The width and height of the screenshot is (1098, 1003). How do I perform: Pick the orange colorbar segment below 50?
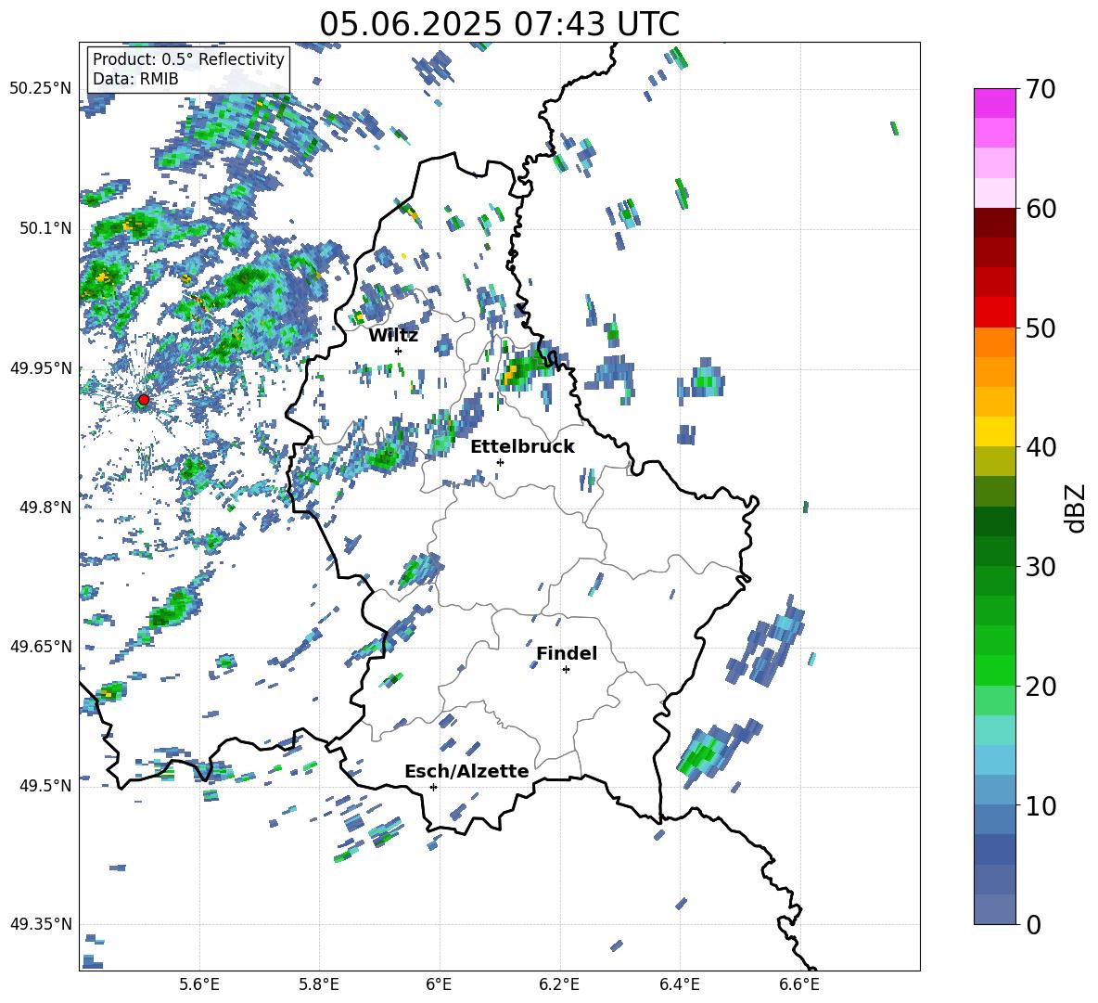pyautogui.click(x=995, y=342)
